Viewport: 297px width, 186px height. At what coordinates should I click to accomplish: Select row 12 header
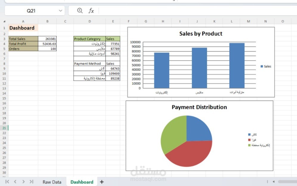coord(4,83)
